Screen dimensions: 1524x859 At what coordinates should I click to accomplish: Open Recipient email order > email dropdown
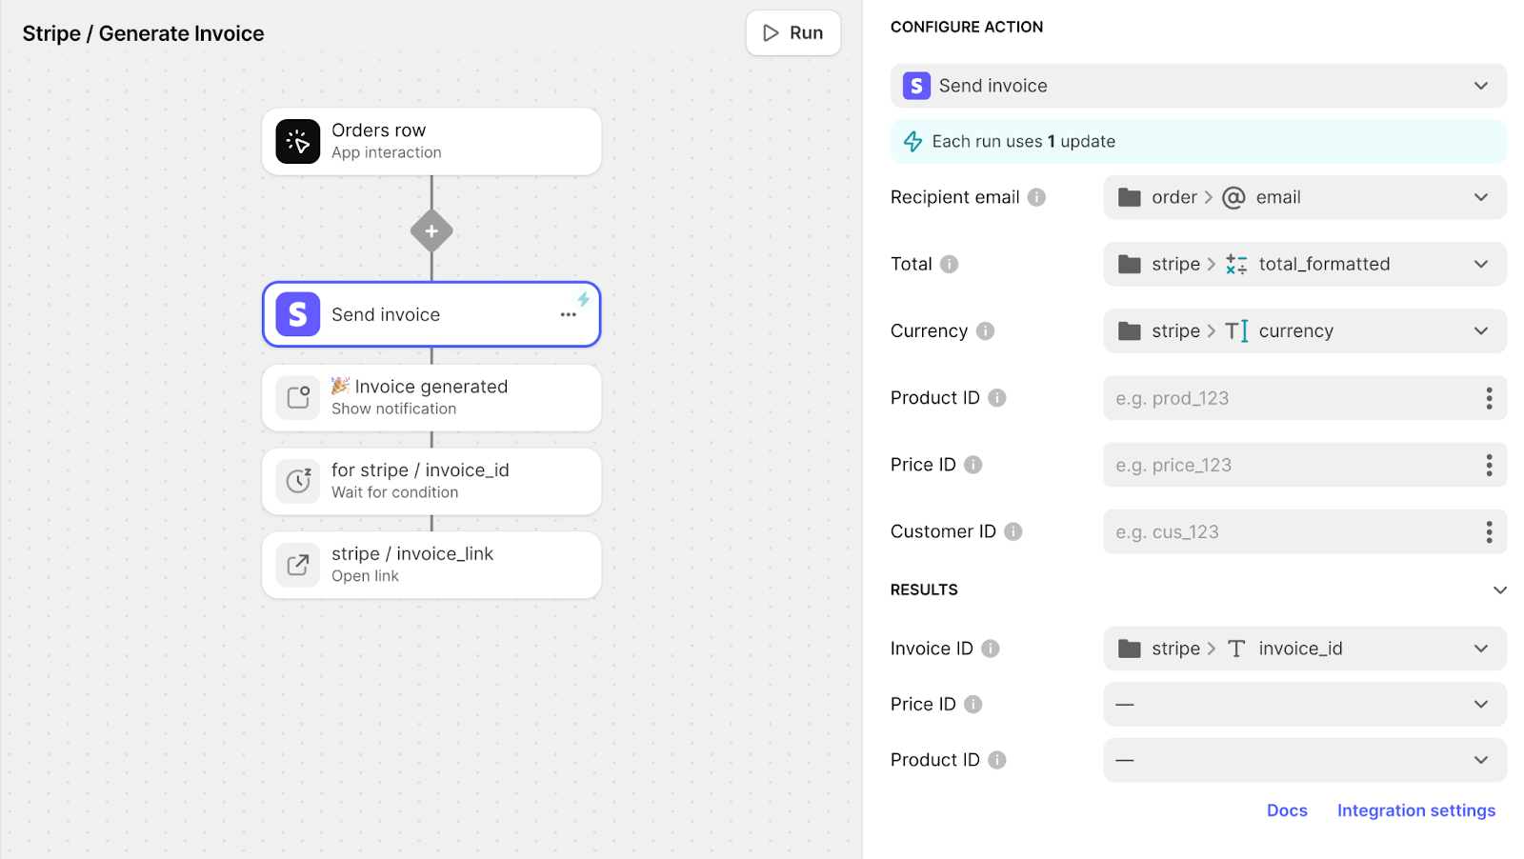point(1305,197)
